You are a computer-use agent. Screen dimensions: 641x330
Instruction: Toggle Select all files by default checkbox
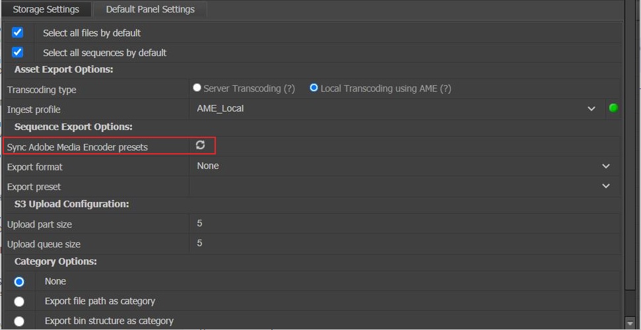(18, 32)
